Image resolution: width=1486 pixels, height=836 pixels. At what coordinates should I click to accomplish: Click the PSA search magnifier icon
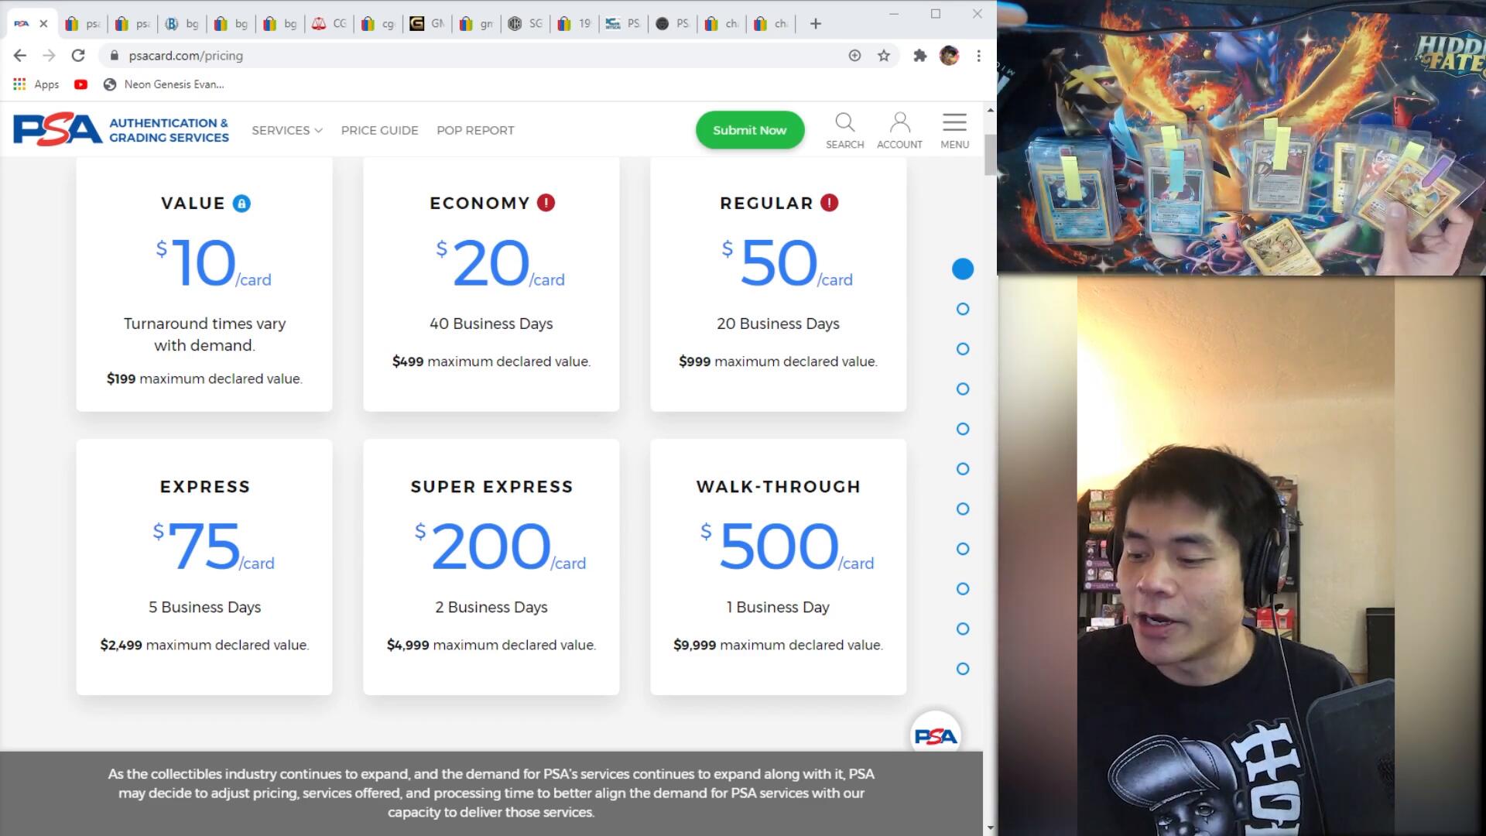pyautogui.click(x=844, y=123)
